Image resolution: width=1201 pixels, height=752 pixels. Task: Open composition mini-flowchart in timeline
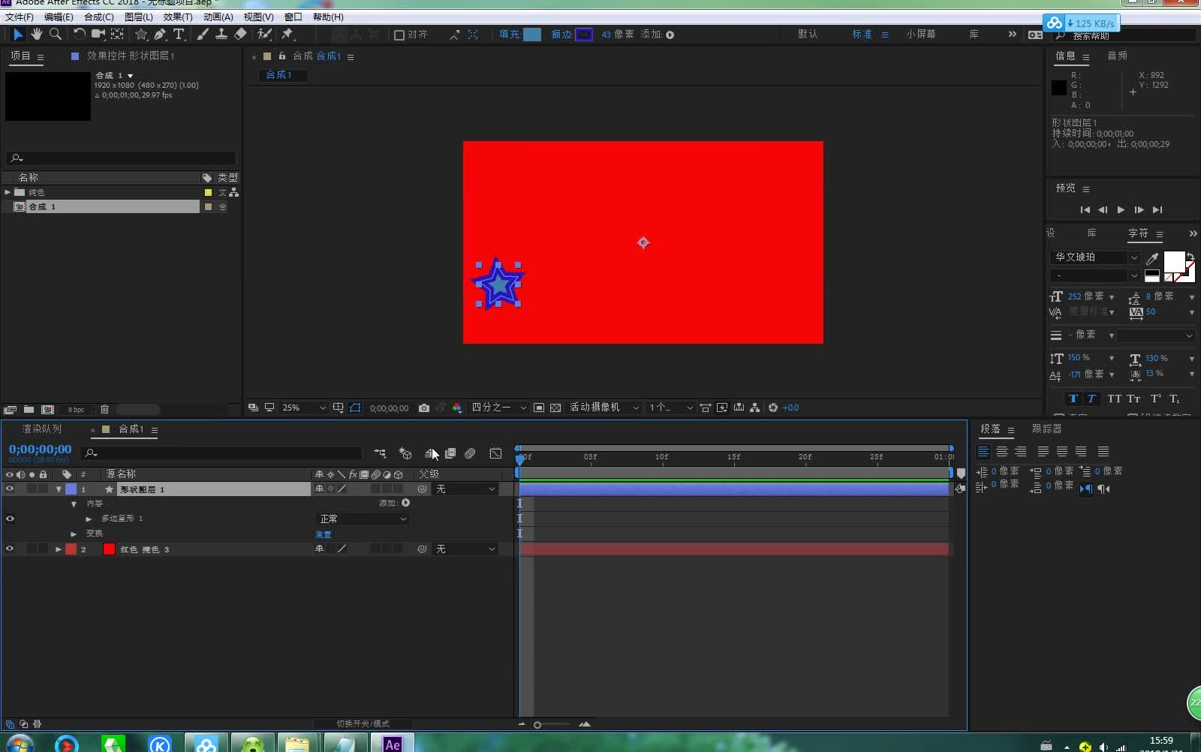[x=380, y=453]
